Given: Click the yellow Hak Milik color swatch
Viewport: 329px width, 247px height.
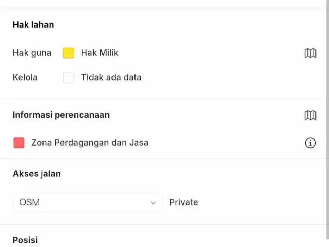Looking at the screenshot, I should tap(69, 53).
